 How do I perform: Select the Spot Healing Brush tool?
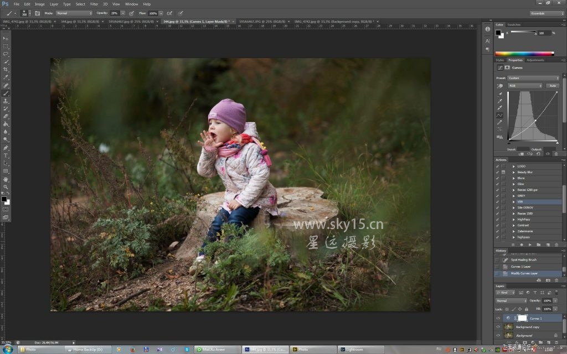pos(6,85)
